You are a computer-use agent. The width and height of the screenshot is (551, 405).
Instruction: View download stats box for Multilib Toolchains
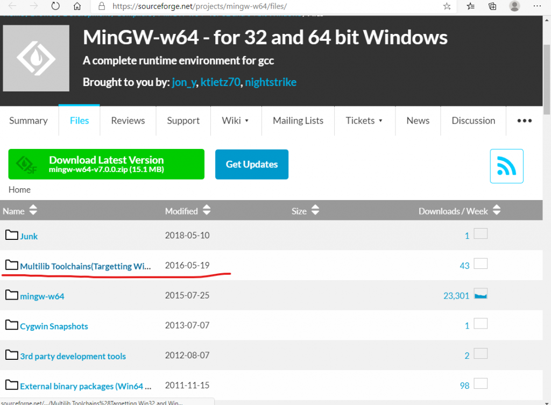[x=481, y=264]
